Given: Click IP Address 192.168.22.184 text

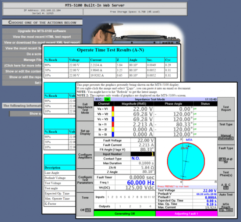Looking at the screenshot, I should click(x=42, y=10).
